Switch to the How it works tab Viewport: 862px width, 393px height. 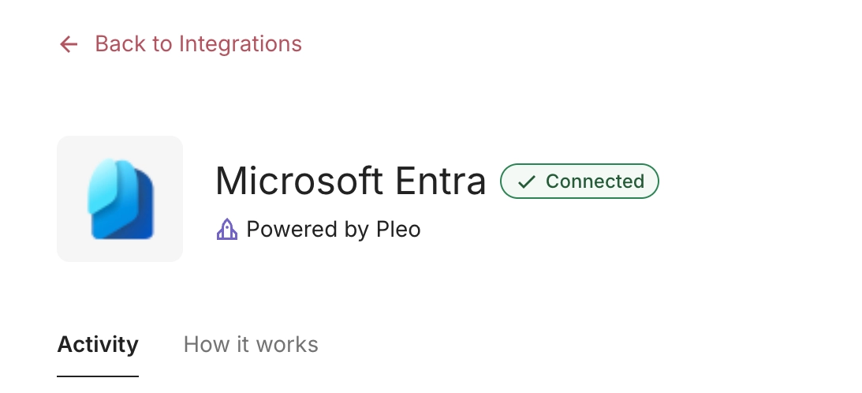(251, 345)
